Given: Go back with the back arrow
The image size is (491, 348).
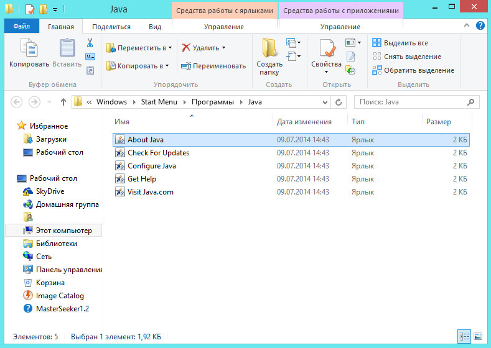Looking at the screenshot, I should click(17, 102).
